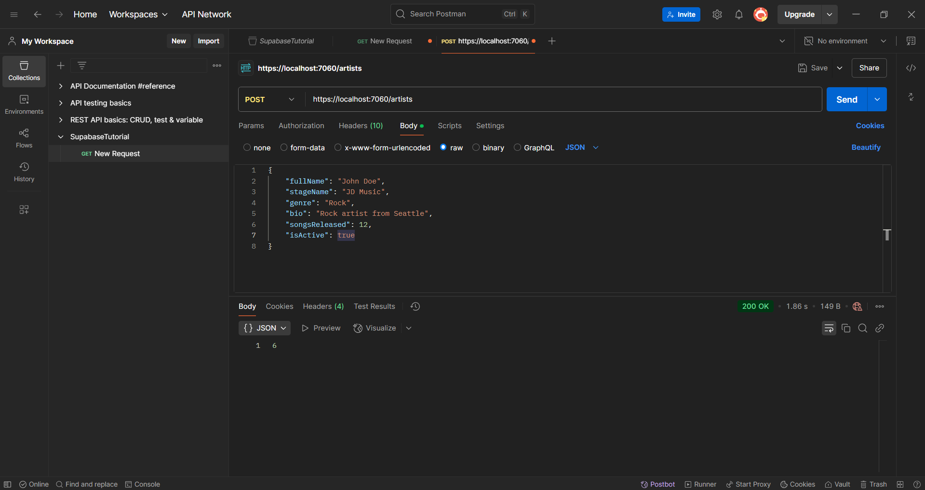Expand API Documentation #reference collection
This screenshot has width=925, height=490.
click(61, 86)
